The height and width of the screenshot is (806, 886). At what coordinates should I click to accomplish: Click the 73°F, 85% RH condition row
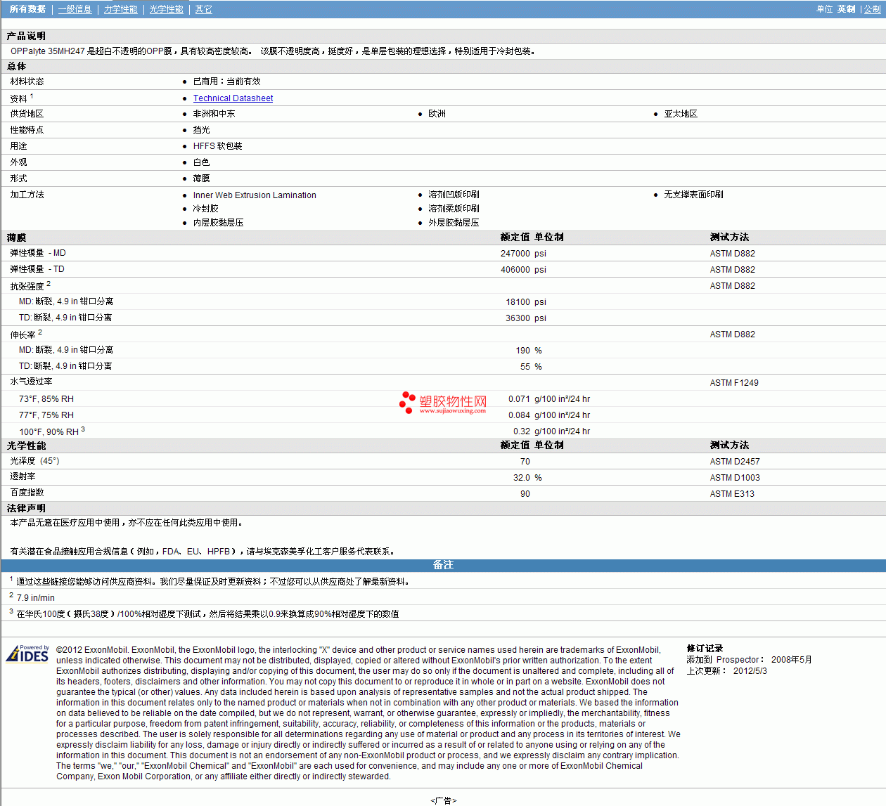[x=46, y=399]
